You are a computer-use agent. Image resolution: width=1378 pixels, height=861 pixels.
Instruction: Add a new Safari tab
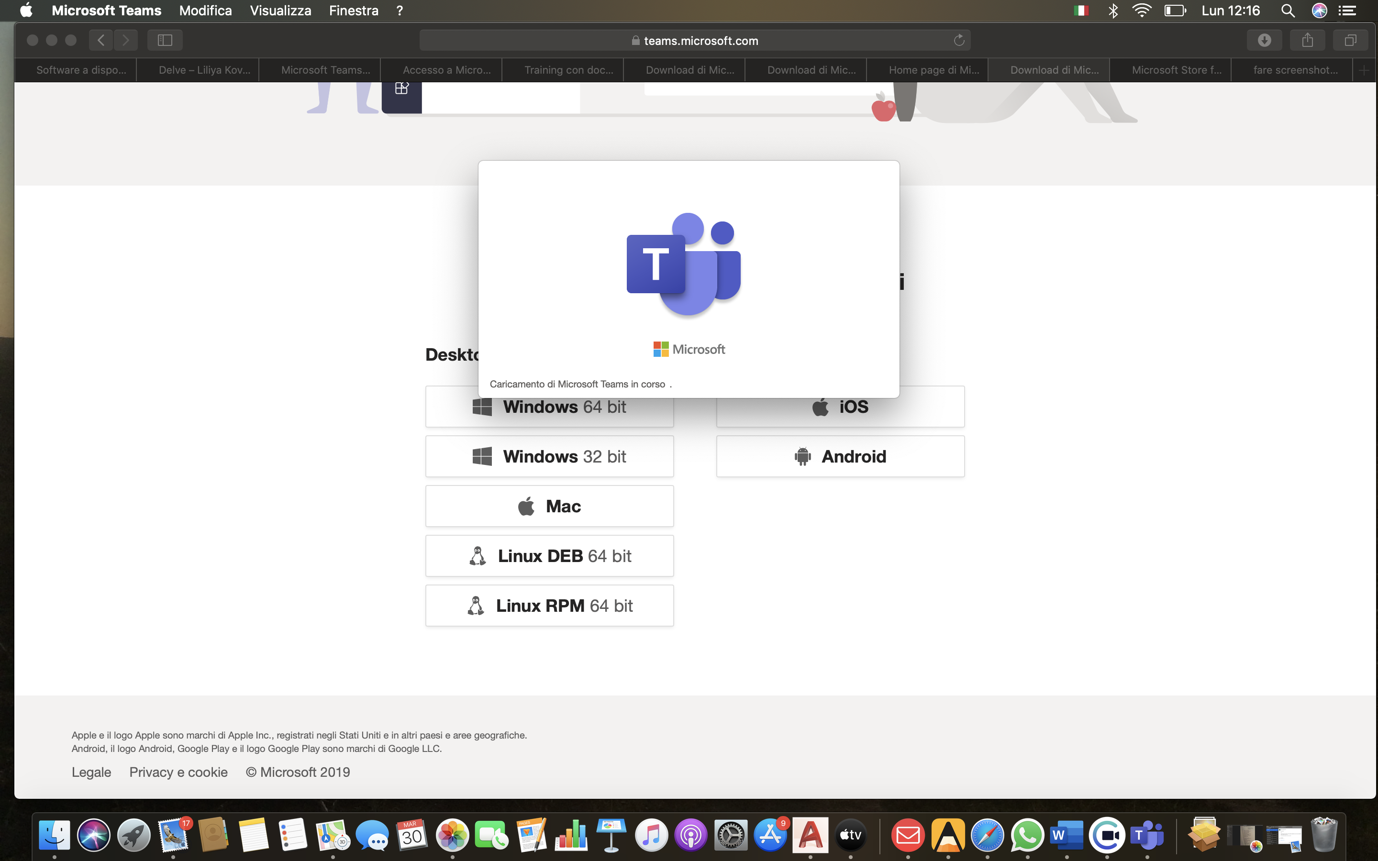pyautogui.click(x=1364, y=70)
